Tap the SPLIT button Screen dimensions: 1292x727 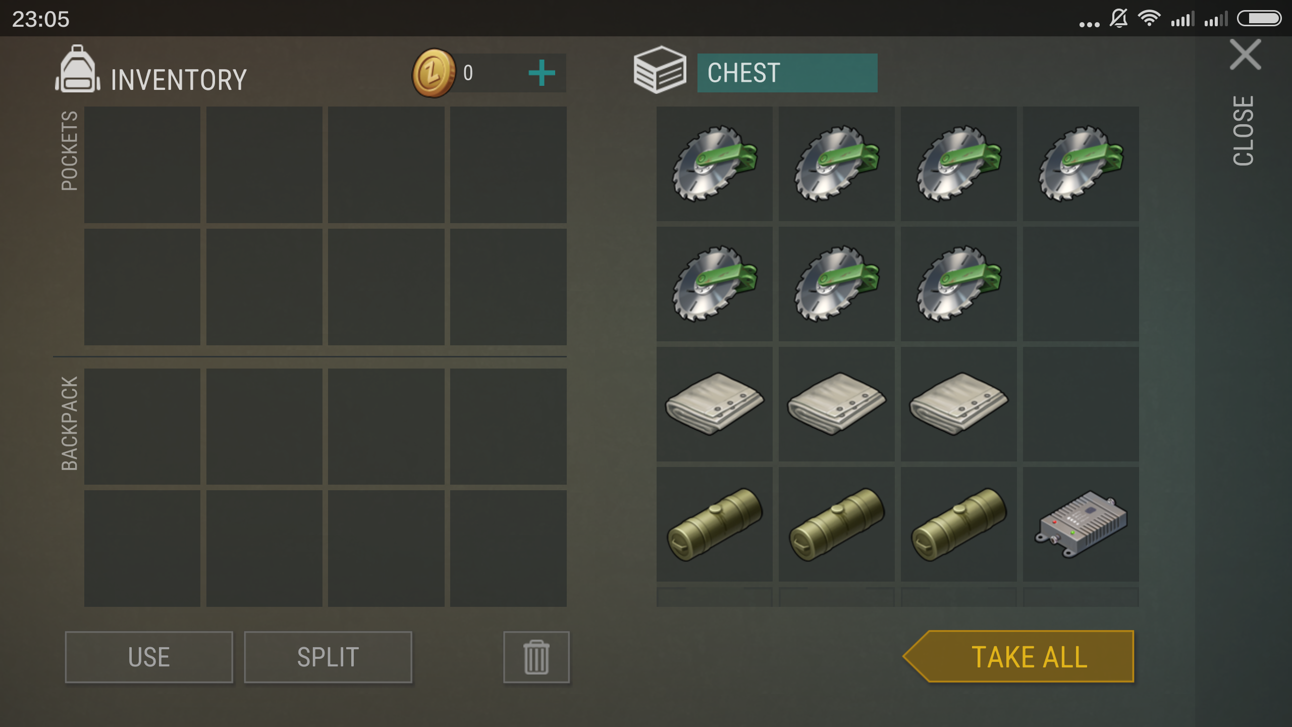pyautogui.click(x=328, y=657)
